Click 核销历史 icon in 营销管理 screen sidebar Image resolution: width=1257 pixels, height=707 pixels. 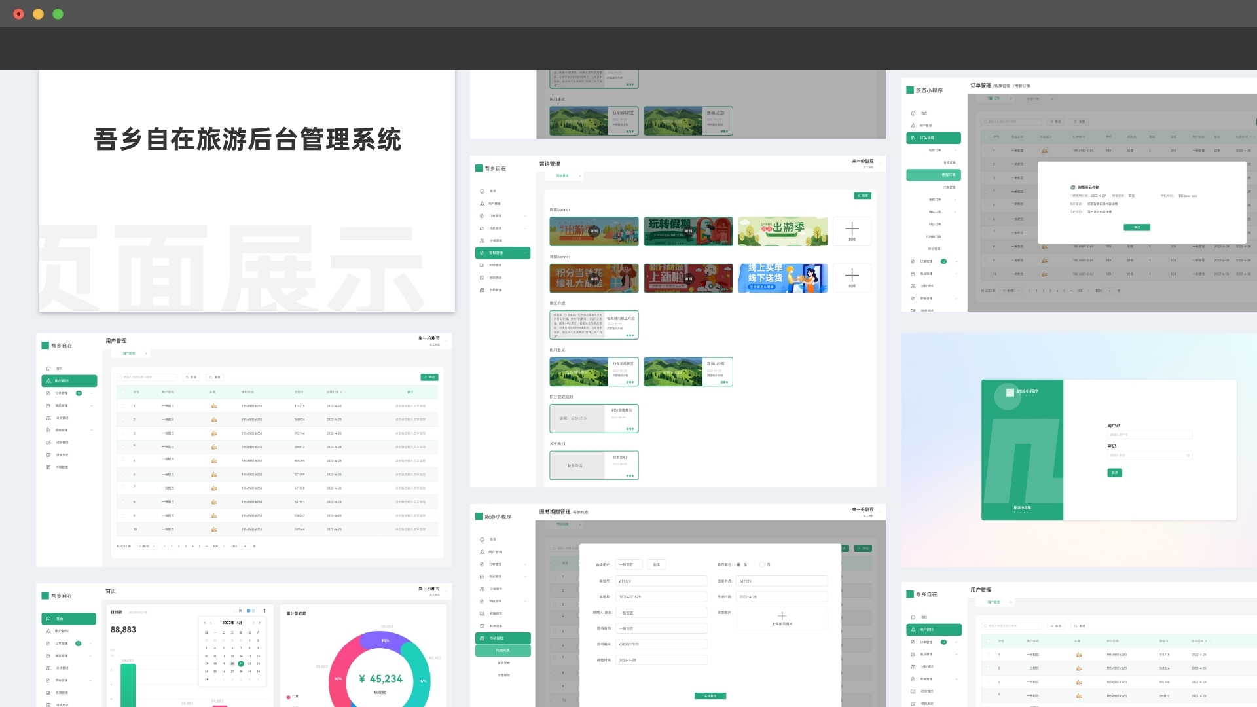tap(483, 278)
